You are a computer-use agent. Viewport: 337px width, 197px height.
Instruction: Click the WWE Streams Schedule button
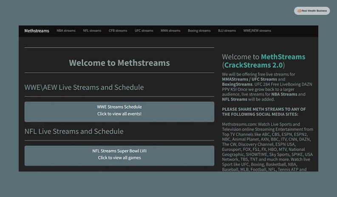click(x=119, y=110)
